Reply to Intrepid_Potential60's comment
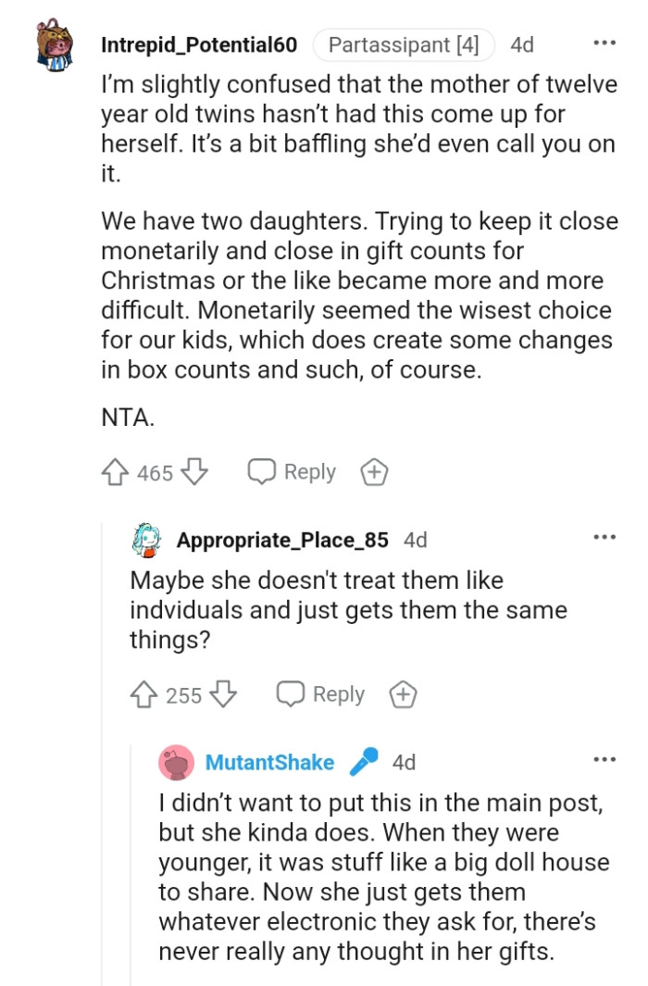This screenshot has width=648, height=986. pyautogui.click(x=292, y=472)
